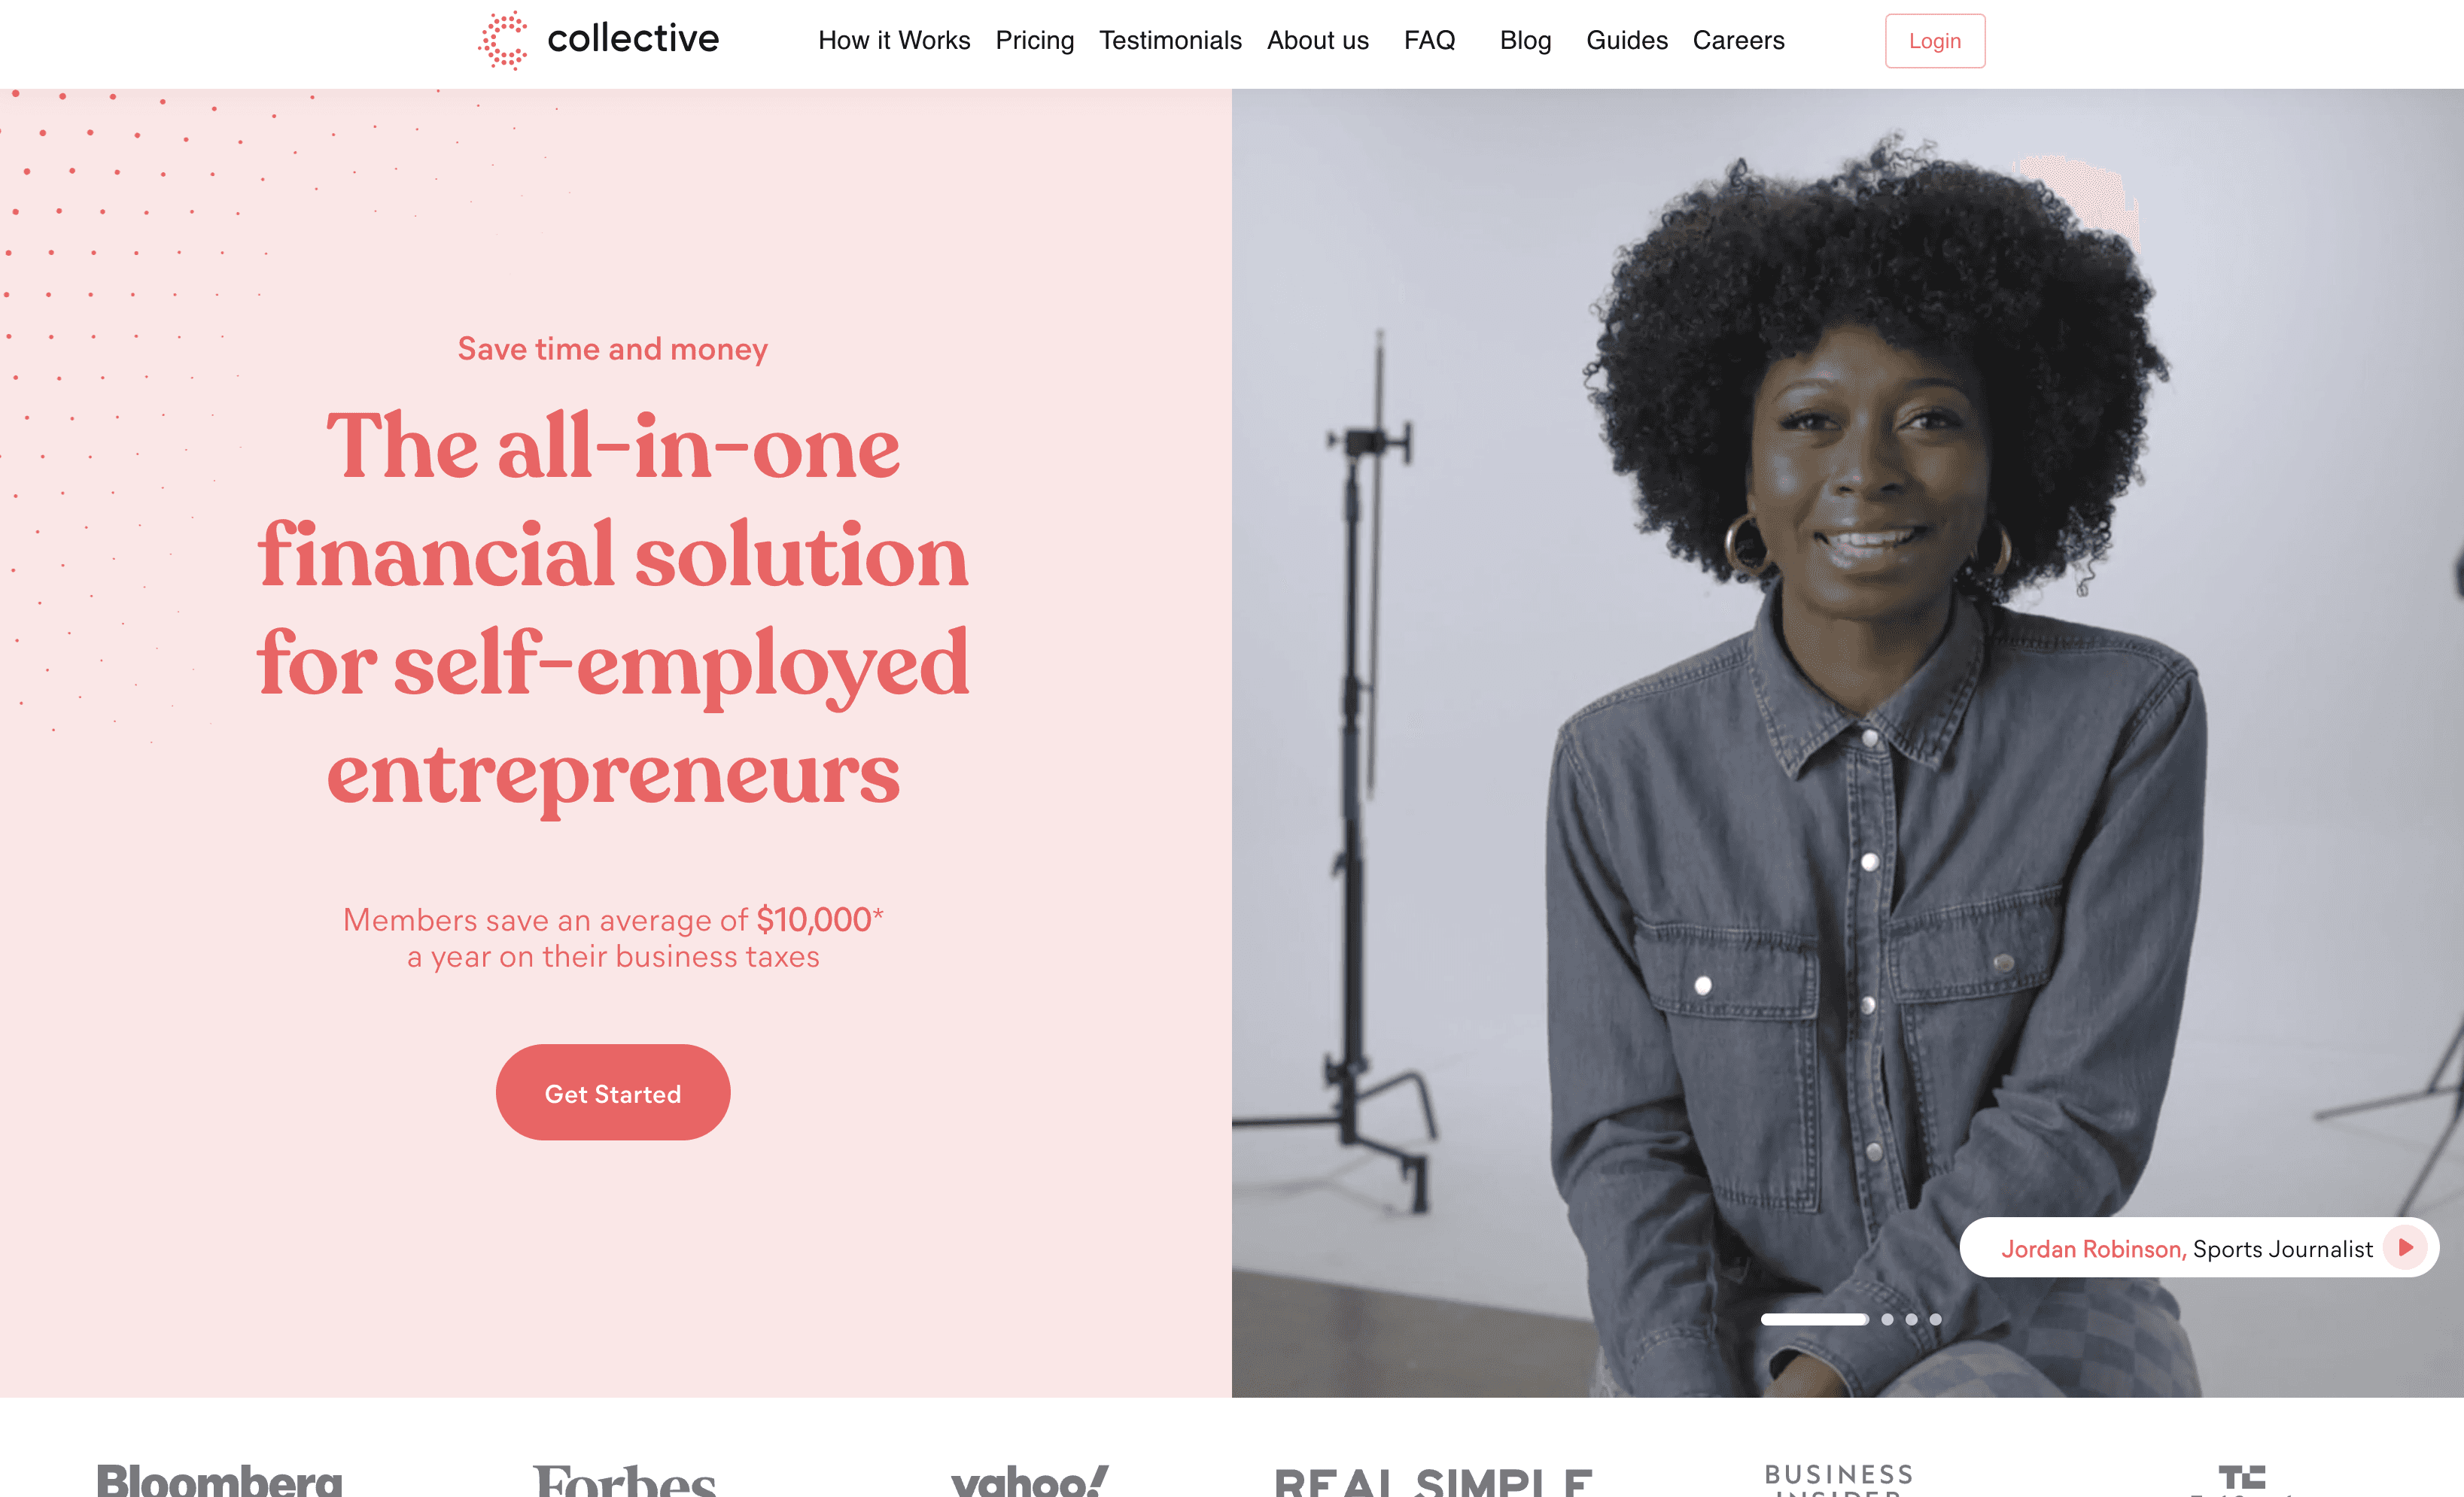Go to the Blog
Image resolution: width=2464 pixels, height=1497 pixels.
coord(1525,40)
